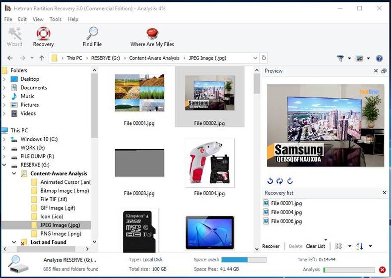
Task: Click the Analysis progress bar
Action: (x=349, y=270)
